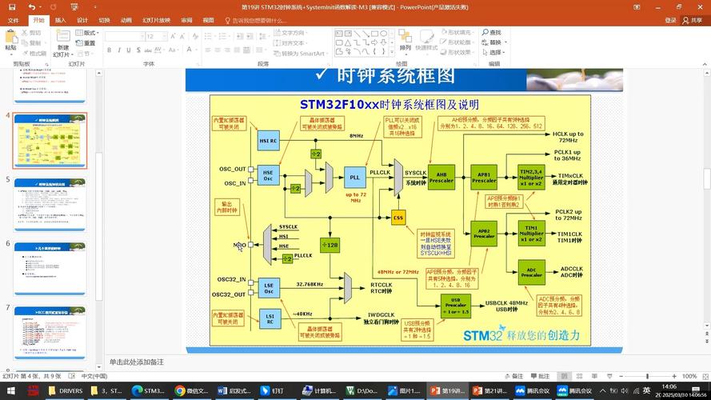Click 查找 find button
The image size is (711, 400).
coord(492,33)
